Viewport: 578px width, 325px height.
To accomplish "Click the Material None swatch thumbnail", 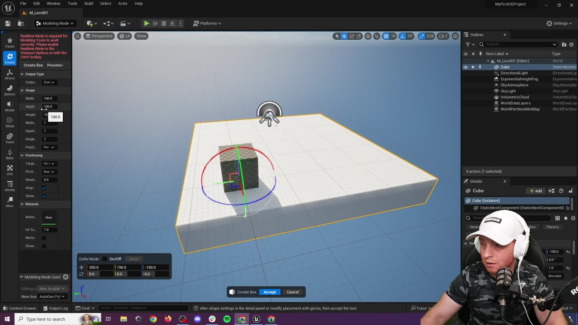I will [x=49, y=218].
